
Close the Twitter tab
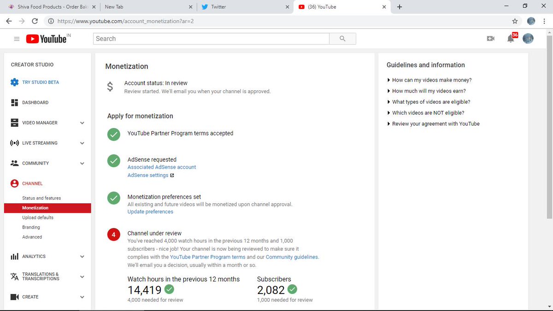[x=287, y=7]
